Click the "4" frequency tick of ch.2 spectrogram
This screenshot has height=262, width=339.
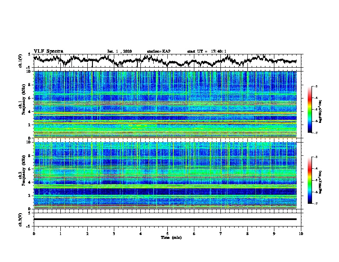click(x=30, y=182)
